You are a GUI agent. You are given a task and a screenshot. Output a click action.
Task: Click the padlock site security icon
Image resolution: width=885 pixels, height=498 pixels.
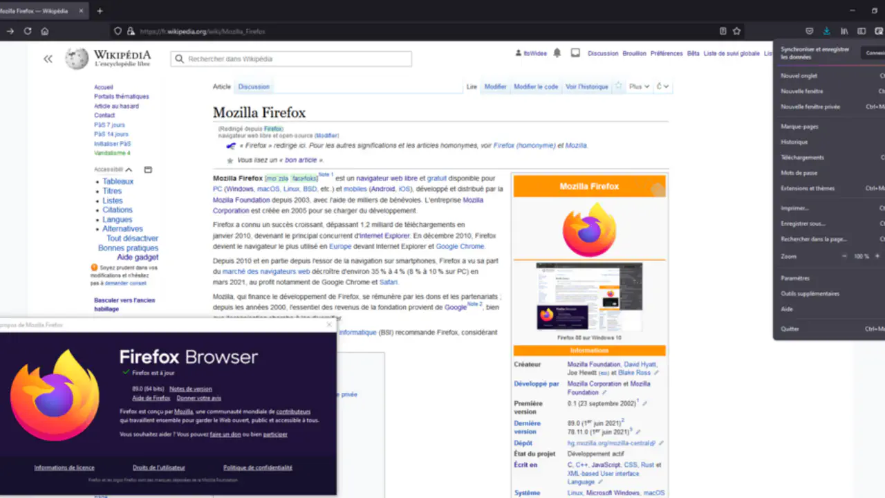pos(130,31)
